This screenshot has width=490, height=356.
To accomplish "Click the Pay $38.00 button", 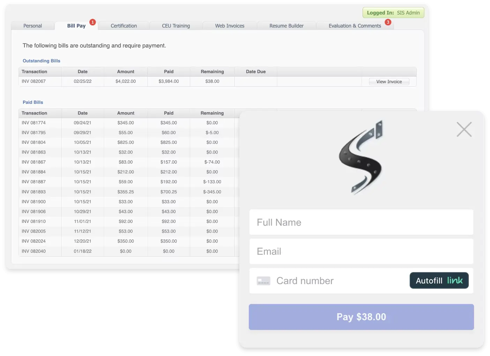I will click(x=361, y=317).
